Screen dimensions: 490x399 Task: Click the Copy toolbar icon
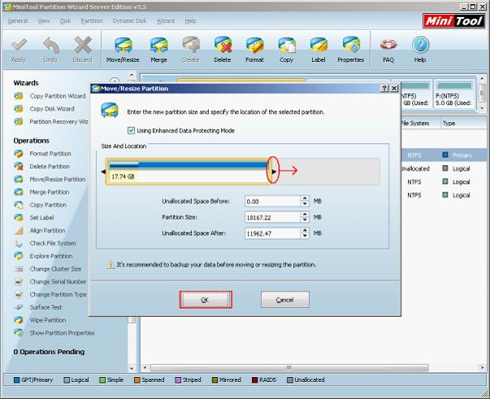click(x=287, y=45)
